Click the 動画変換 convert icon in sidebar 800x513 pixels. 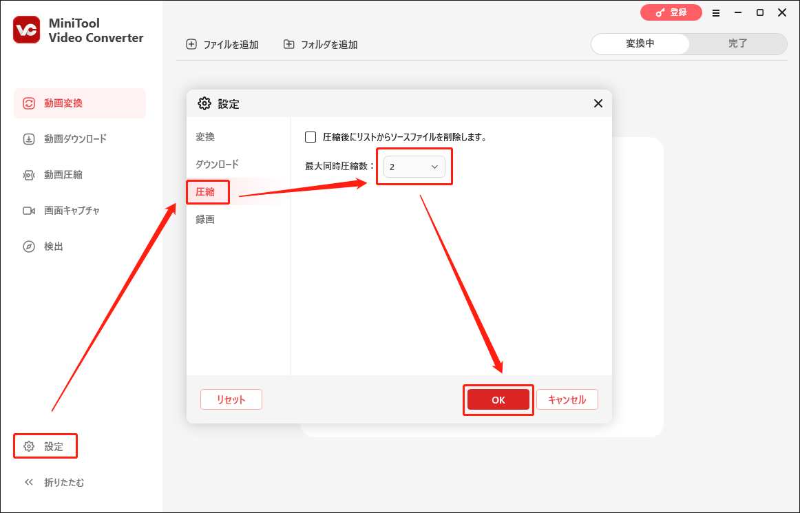29,103
